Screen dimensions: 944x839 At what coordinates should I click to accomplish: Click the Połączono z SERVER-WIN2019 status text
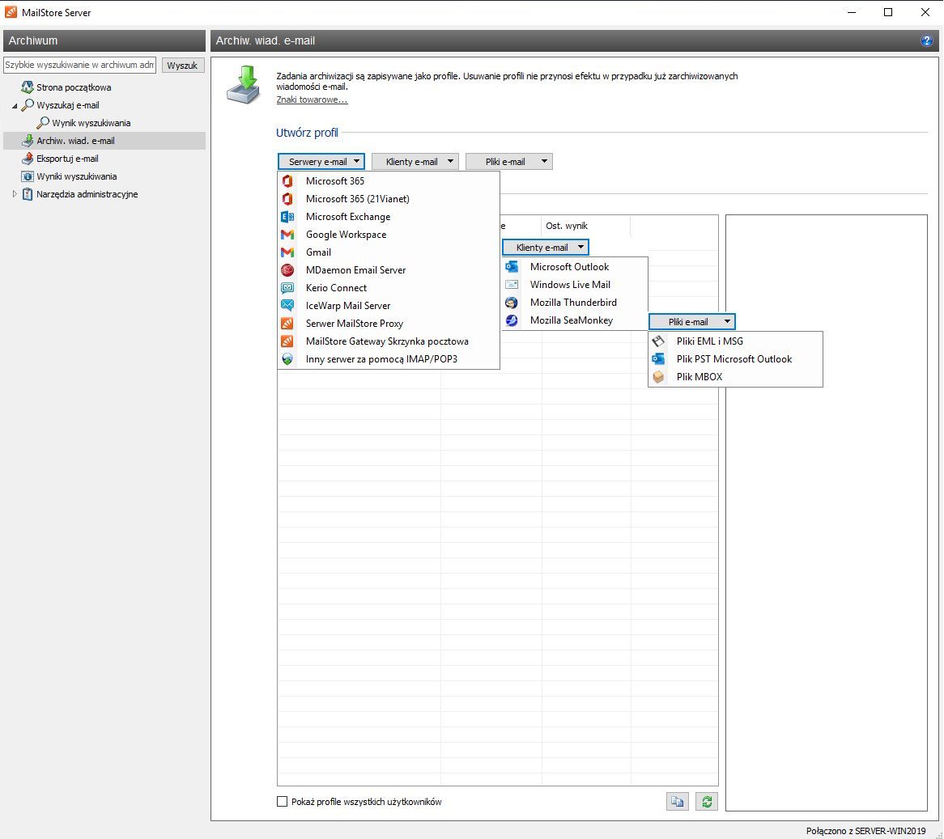coord(865,831)
